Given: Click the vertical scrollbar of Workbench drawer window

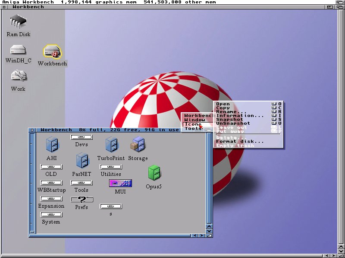Looking at the screenshot, I should tap(209, 178).
